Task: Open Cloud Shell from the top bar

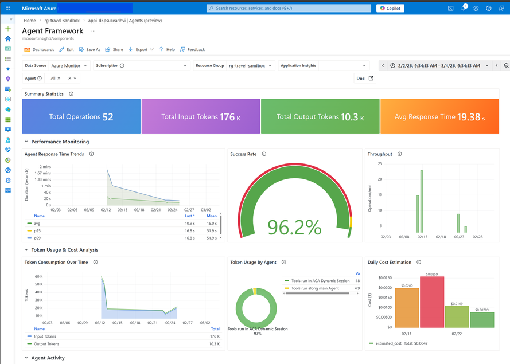Action: coord(450,9)
